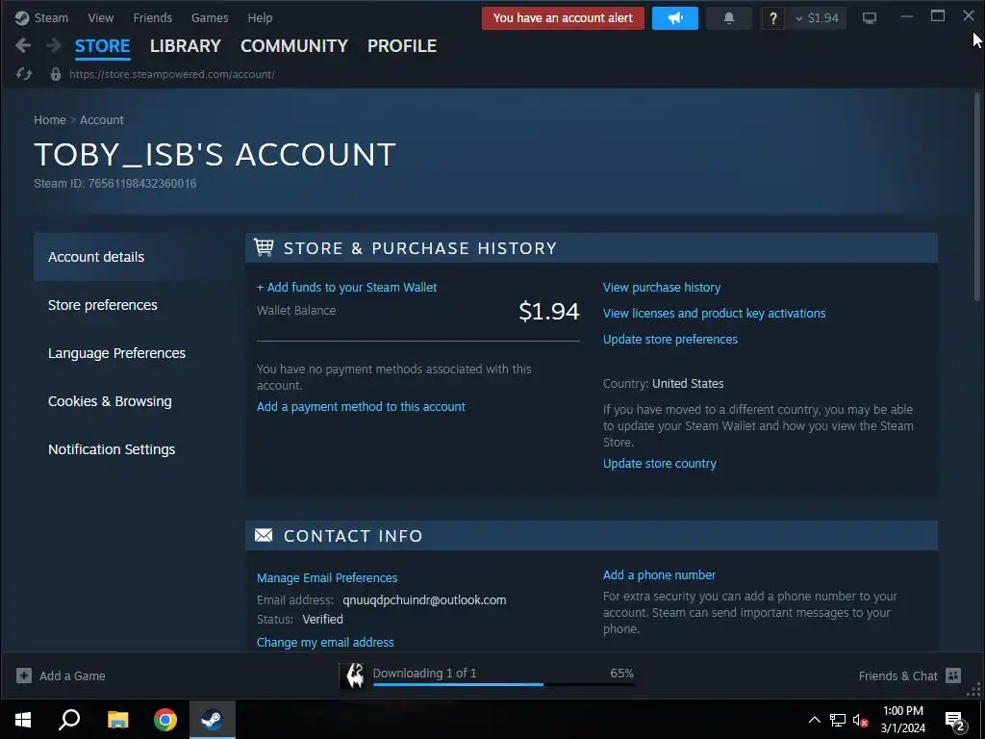
Task: Switch to the PROFILE tab
Action: [x=402, y=46]
